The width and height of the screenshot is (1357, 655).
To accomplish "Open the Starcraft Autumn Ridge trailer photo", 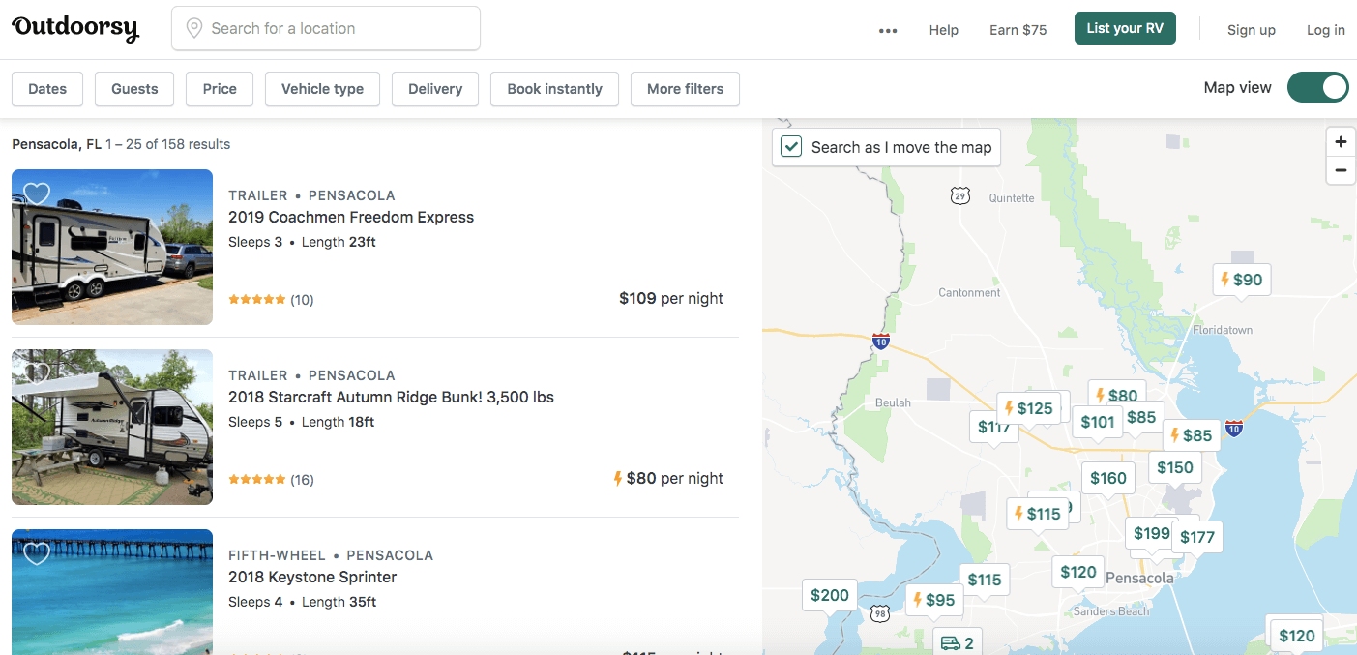I will (x=112, y=427).
